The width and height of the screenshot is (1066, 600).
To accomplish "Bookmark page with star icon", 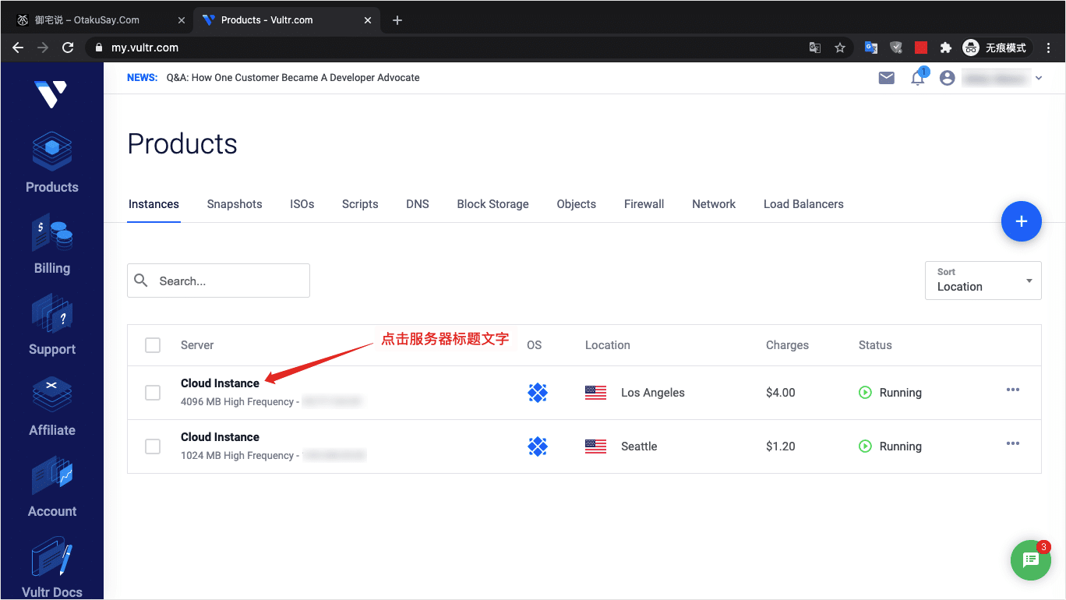I will 840,48.
